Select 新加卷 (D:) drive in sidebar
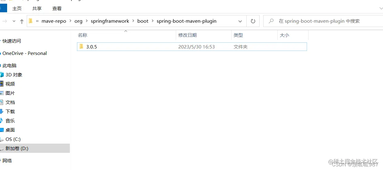The image size is (383, 170). click(17, 148)
